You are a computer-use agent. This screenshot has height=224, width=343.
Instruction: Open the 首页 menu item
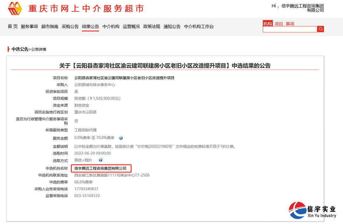point(12,27)
